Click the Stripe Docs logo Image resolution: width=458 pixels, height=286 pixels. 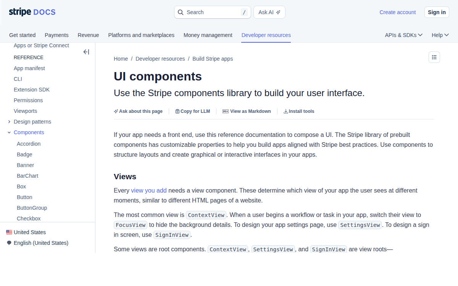click(32, 12)
